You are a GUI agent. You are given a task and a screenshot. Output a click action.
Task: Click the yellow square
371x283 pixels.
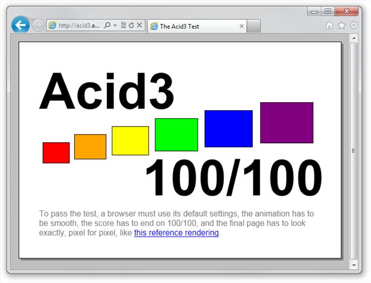coord(130,141)
